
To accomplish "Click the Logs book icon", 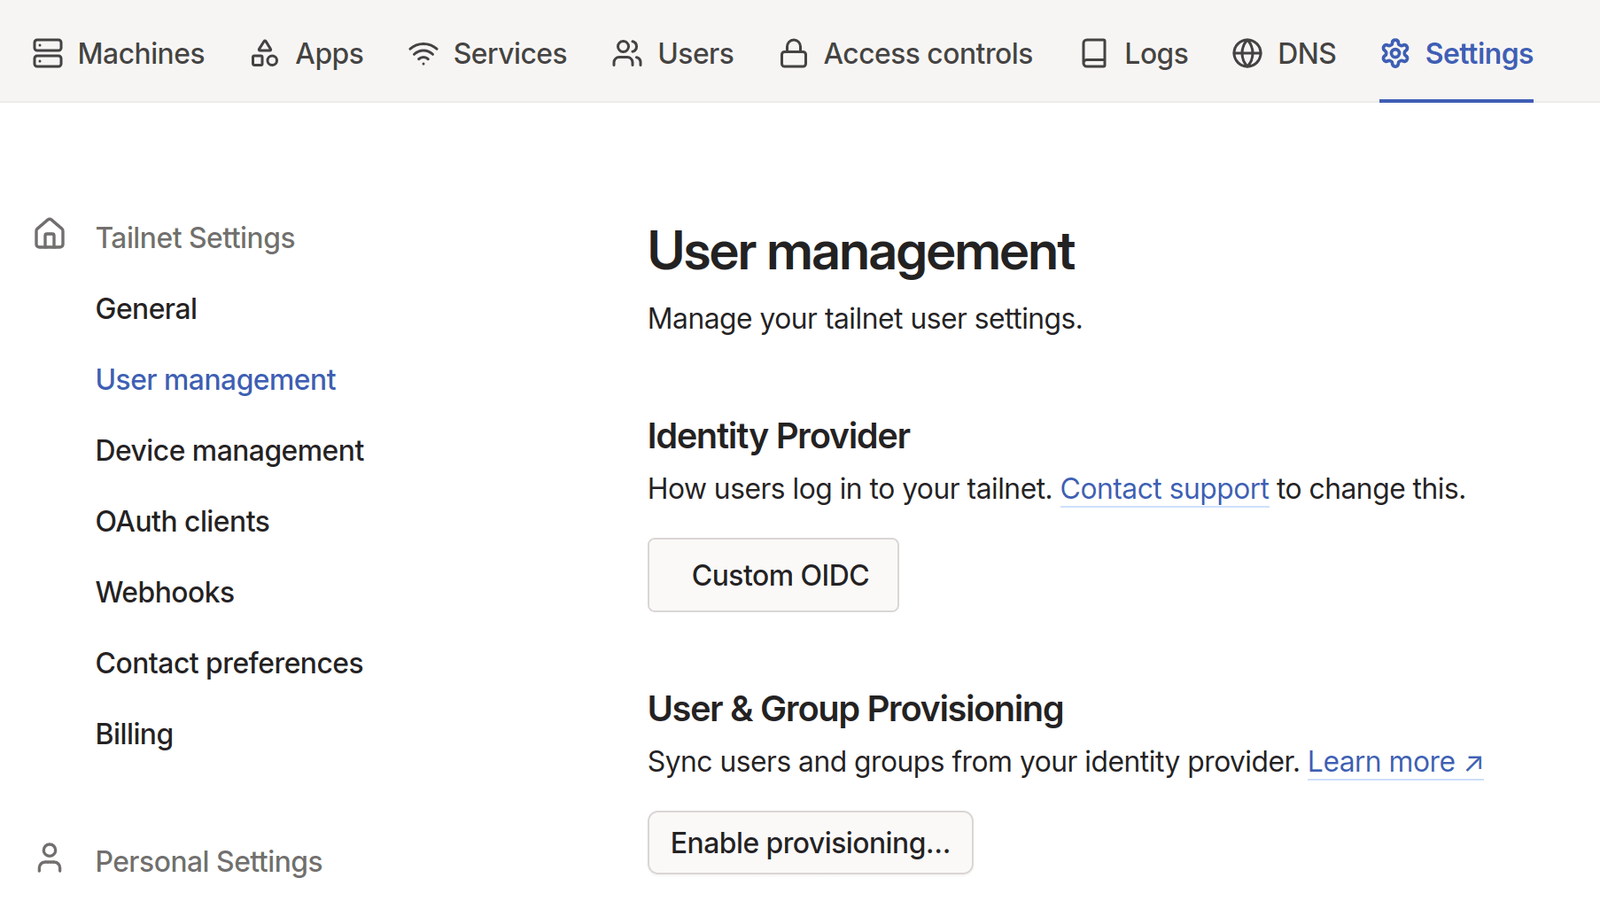I will coord(1092,53).
